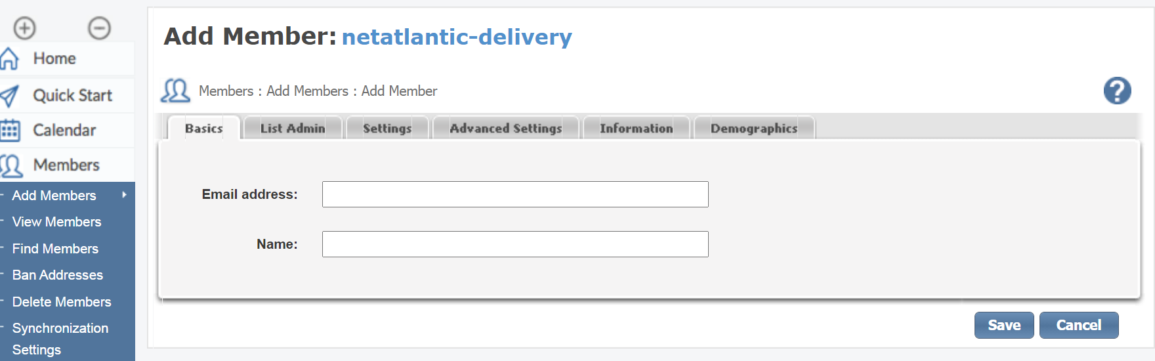This screenshot has width=1155, height=361.
Task: Expand the Add Members submenu arrow
Action: [x=124, y=195]
